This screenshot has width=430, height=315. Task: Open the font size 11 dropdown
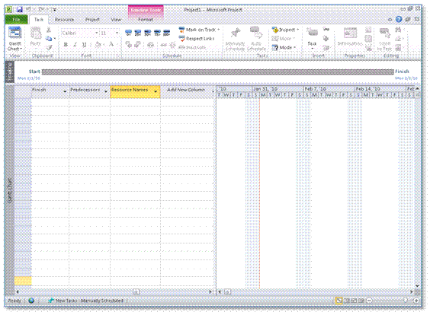[x=117, y=33]
